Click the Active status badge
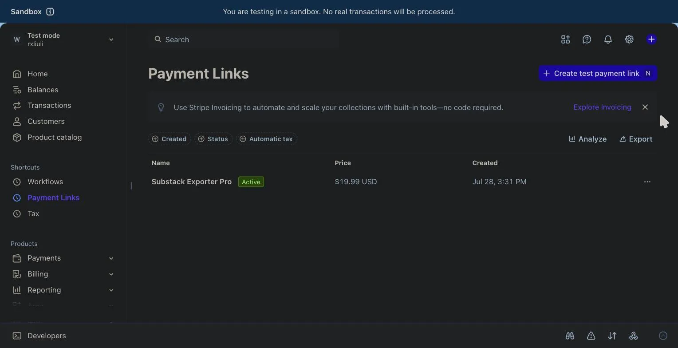The width and height of the screenshot is (678, 348). pos(251,182)
